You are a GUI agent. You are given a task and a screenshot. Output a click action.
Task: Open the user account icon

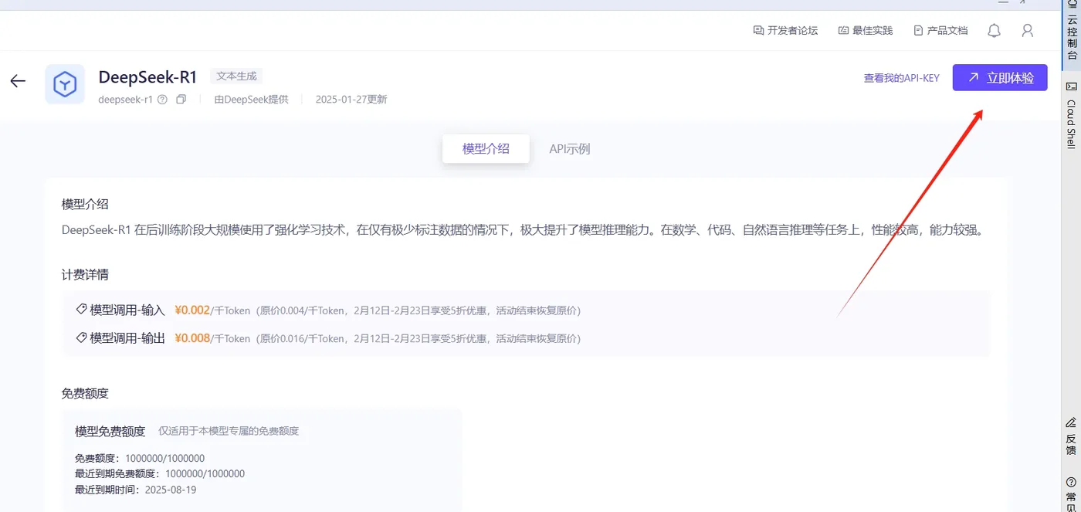coord(1027,30)
